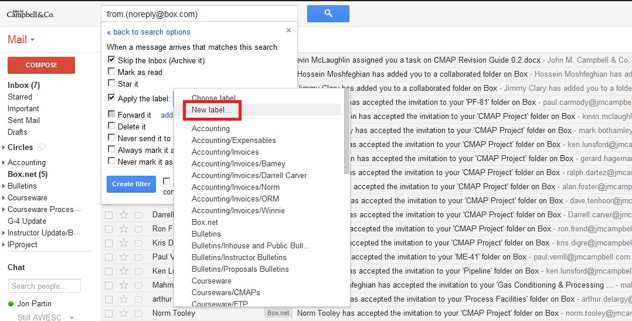Star the Kris D message row
Screen dimensions: 632x321
click(x=124, y=243)
